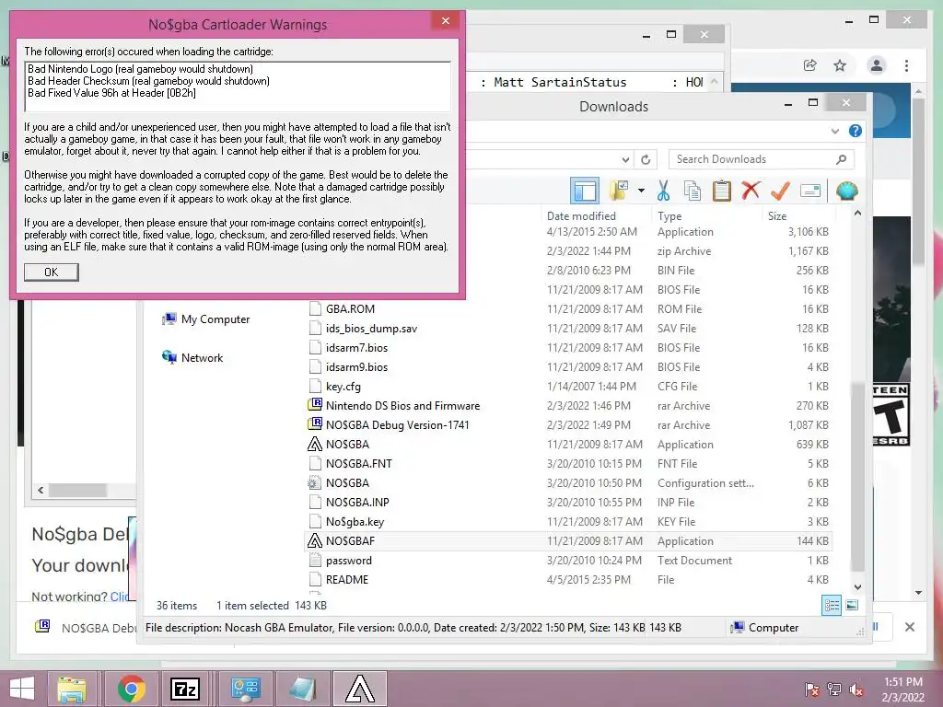Viewport: 943px width, 707px height.
Task: Click scroll left arrow in background window
Action: tap(41, 490)
